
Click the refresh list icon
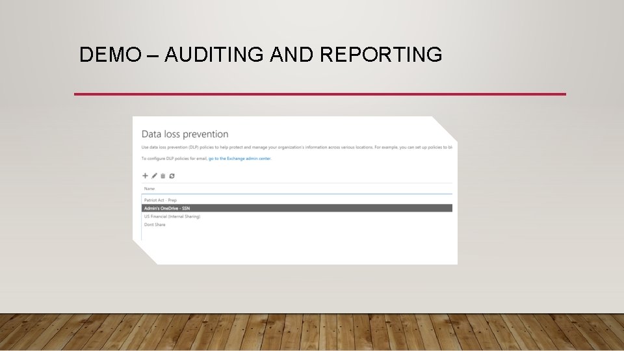[x=172, y=175]
